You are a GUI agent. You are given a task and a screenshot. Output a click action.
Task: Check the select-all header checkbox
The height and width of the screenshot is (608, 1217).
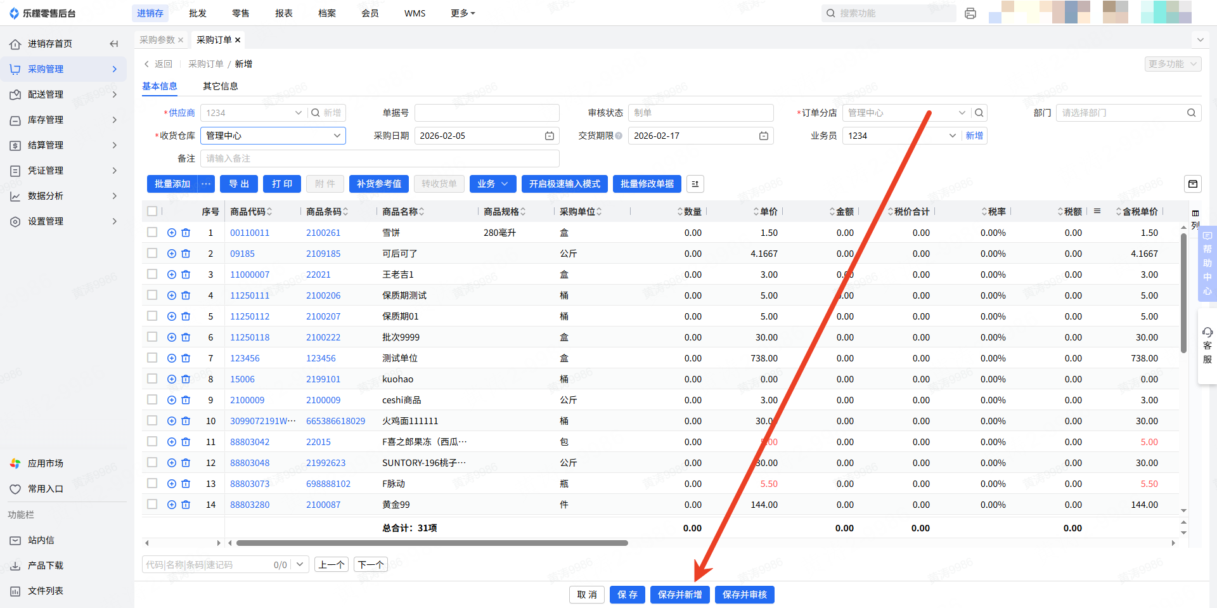152,211
